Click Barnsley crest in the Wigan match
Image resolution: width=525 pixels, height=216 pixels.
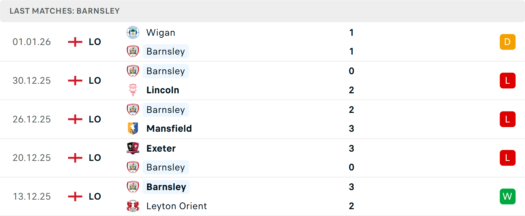pyautogui.click(x=133, y=51)
